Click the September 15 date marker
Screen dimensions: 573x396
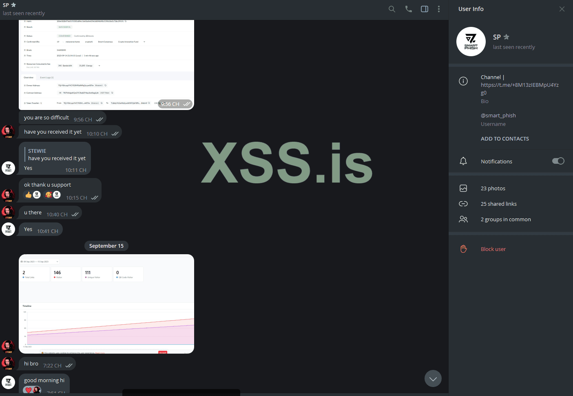point(106,246)
